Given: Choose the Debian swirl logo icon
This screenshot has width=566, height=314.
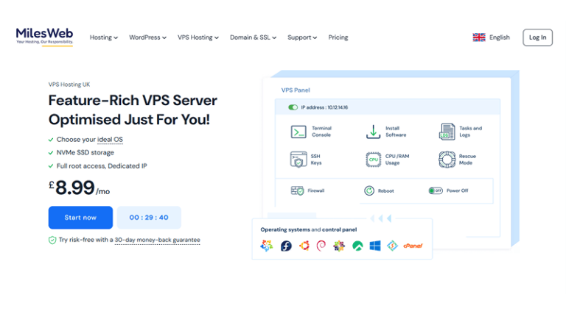Looking at the screenshot, I should pos(321,246).
